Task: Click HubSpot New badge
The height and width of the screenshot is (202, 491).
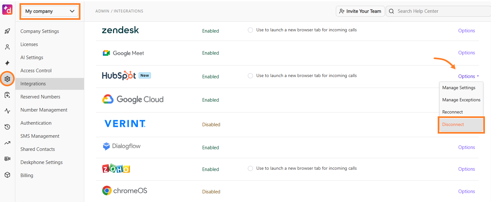Action: (145, 75)
